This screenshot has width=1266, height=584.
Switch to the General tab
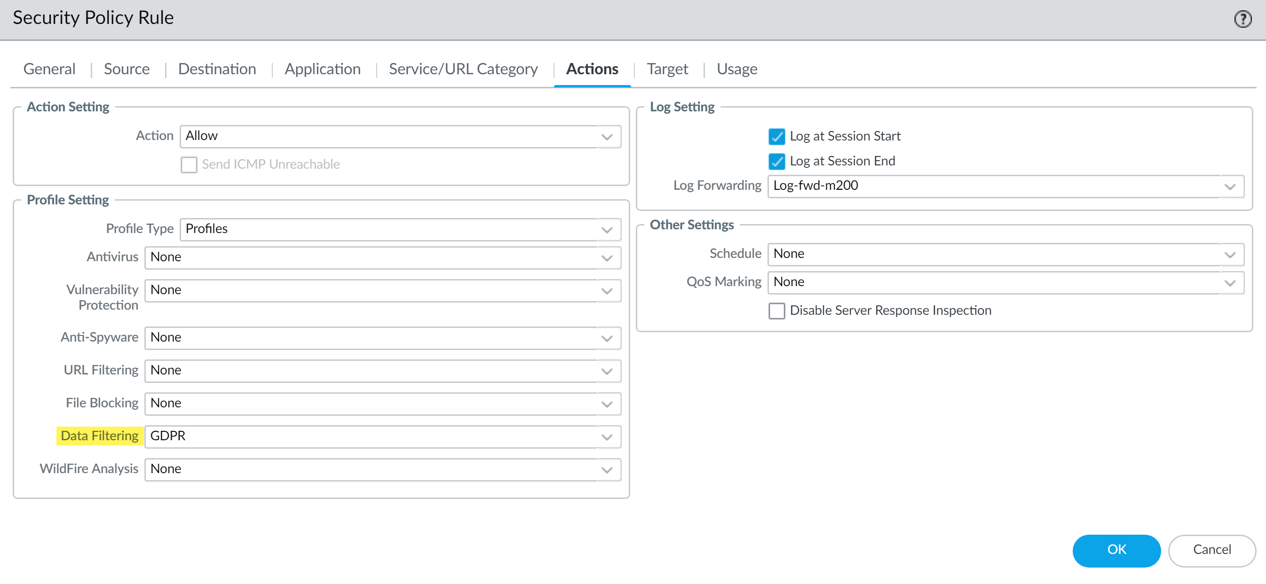(49, 69)
